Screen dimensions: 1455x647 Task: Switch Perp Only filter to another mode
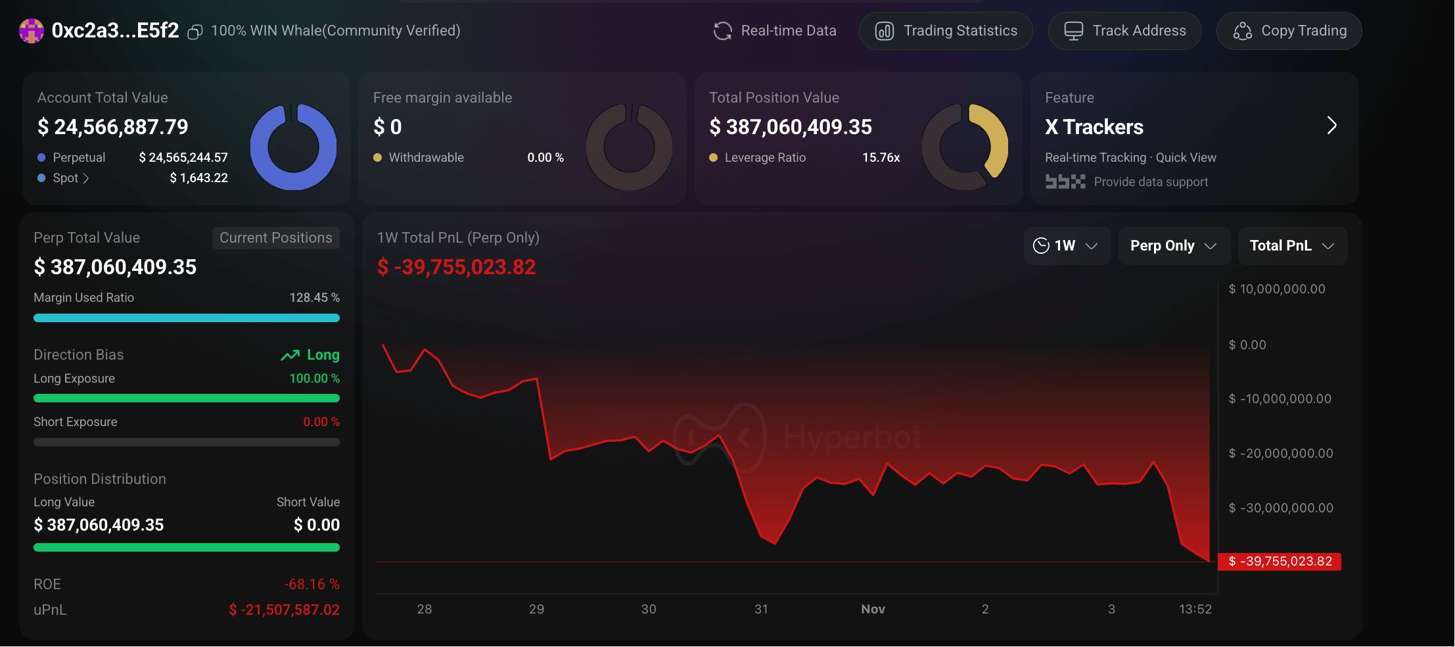point(1174,245)
